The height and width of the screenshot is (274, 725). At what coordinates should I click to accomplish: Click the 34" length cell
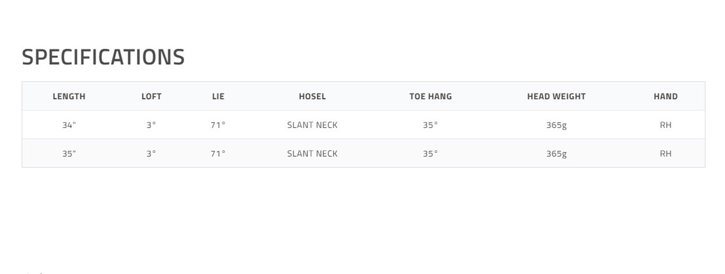click(x=69, y=125)
